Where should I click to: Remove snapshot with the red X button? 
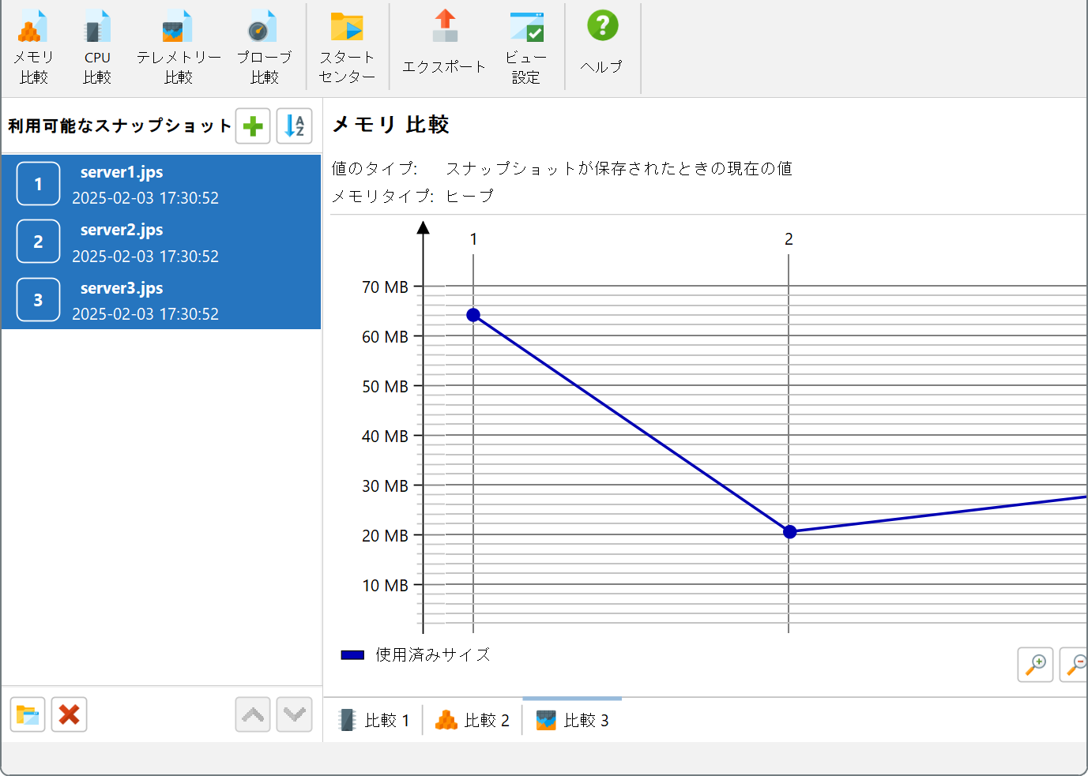[70, 715]
